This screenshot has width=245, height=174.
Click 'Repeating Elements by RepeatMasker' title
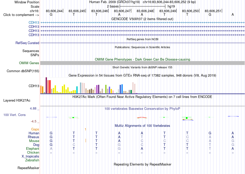point(142,164)
